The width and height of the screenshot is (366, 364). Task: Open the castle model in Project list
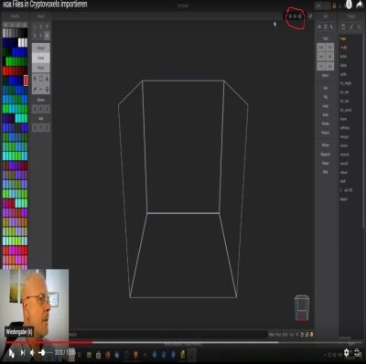[x=344, y=74]
